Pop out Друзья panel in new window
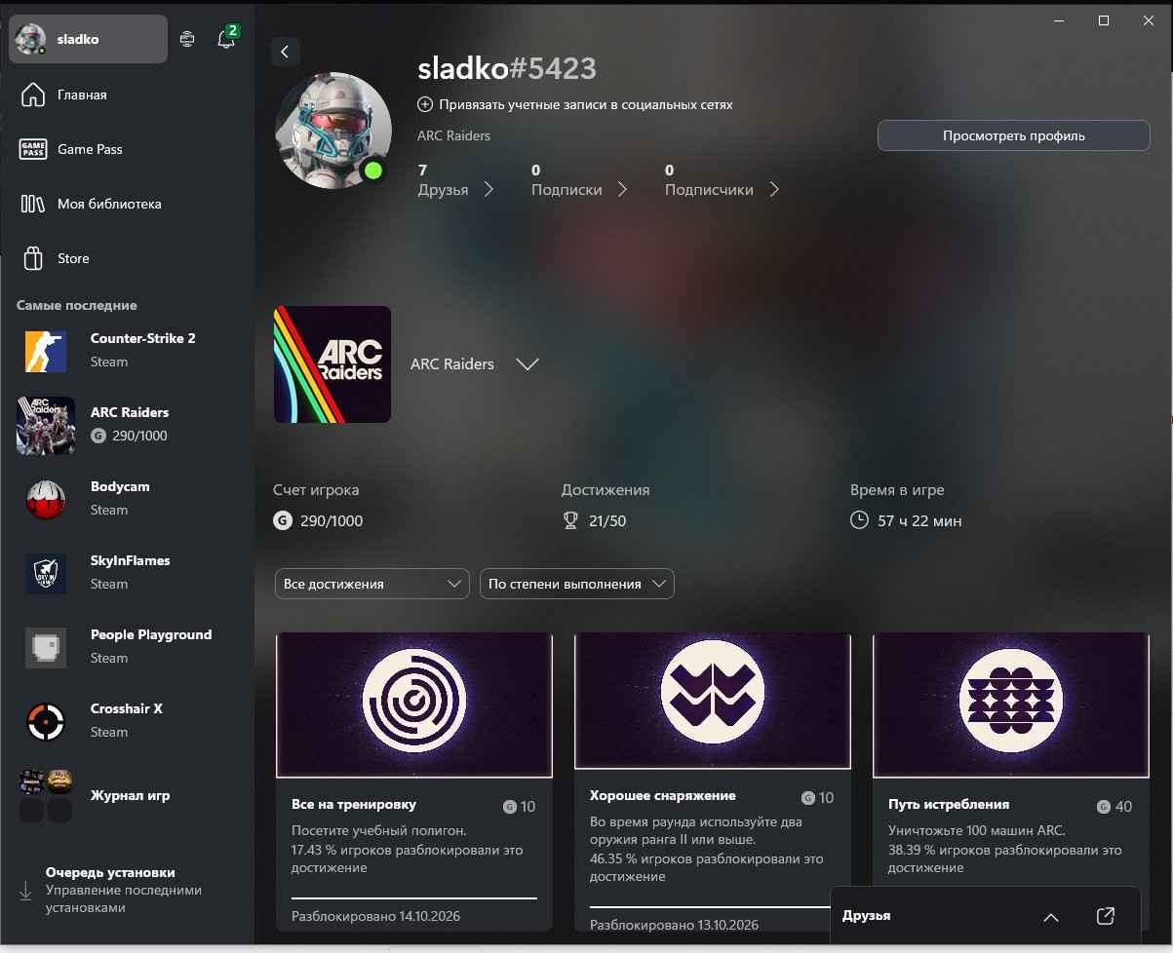Viewport: 1173px width, 953px height. [x=1105, y=916]
